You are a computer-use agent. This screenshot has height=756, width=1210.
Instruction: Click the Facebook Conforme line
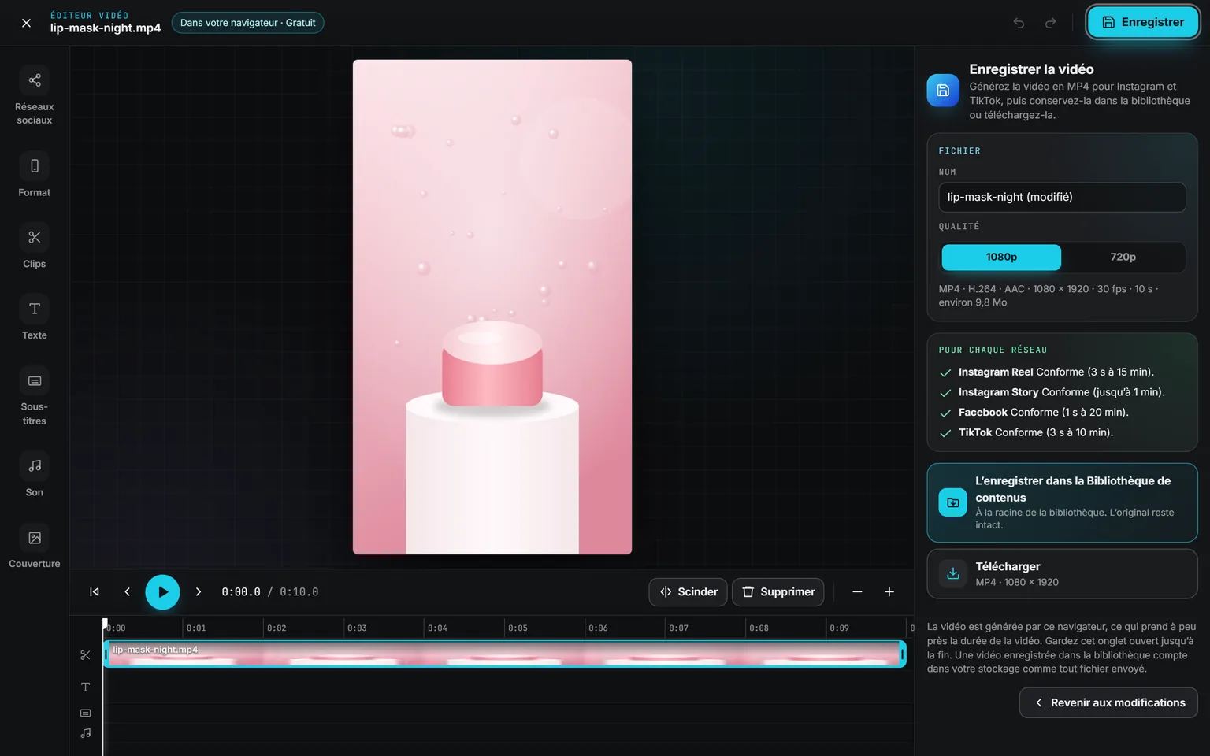[x=1043, y=413]
